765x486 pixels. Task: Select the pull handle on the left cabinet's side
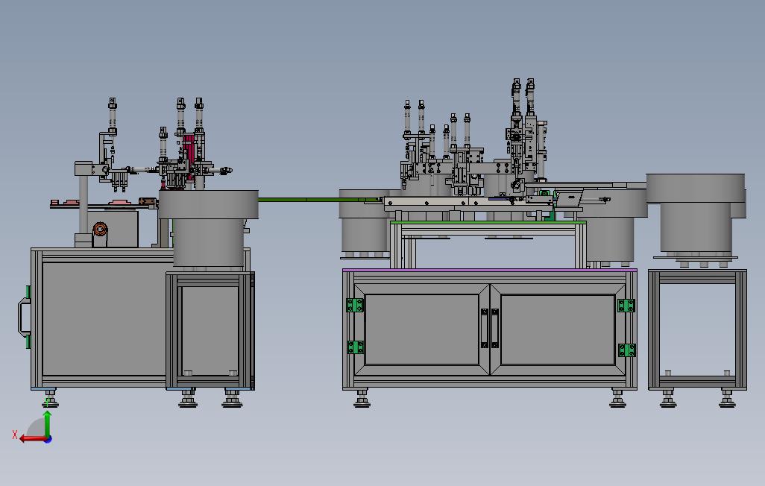point(23,318)
